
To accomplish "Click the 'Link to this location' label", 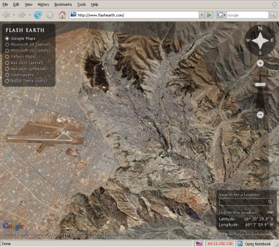I will (238, 213).
